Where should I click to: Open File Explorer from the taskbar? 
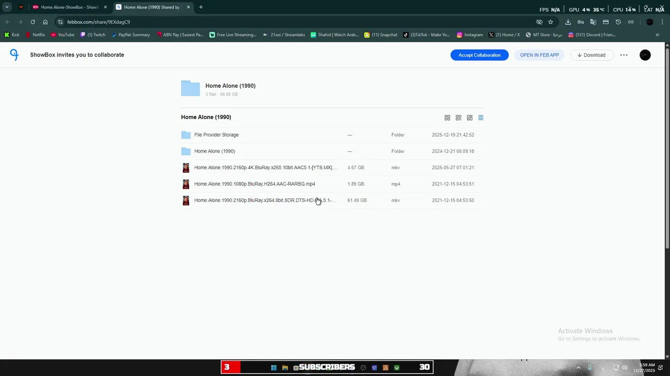coord(285,368)
